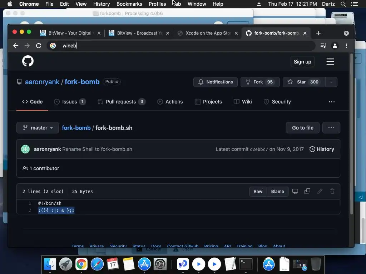Open GitHub hamburger menu
The image size is (366, 274).
[330, 62]
